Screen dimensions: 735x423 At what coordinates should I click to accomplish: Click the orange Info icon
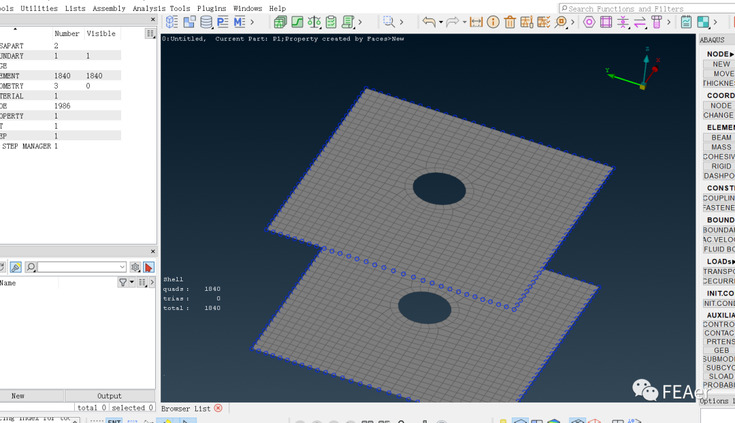pos(493,22)
